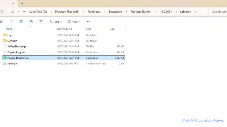Click the Refresh icon beside address bar
This screenshot has height=127, width=227.
[2, 12]
